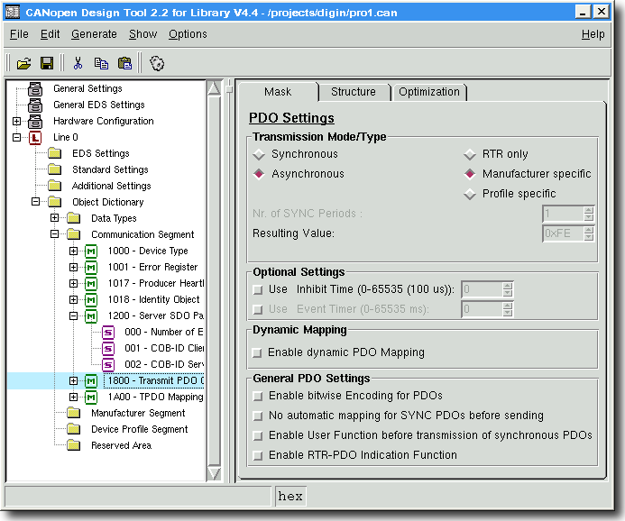The height and width of the screenshot is (521, 625).
Task: Expand the 1800 - Transmit PDO node
Action: (73, 380)
